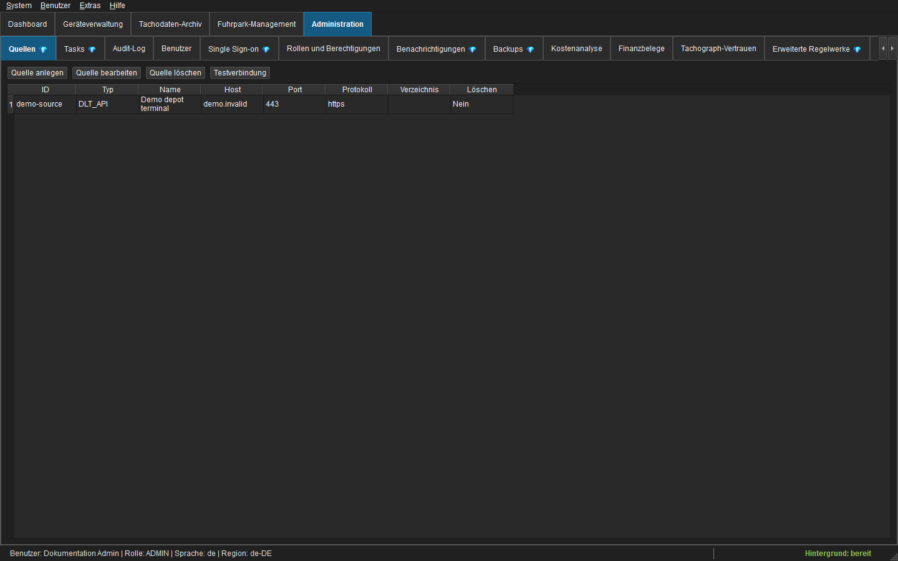898x561 pixels.
Task: Click the Testverbindung button
Action: 240,73
